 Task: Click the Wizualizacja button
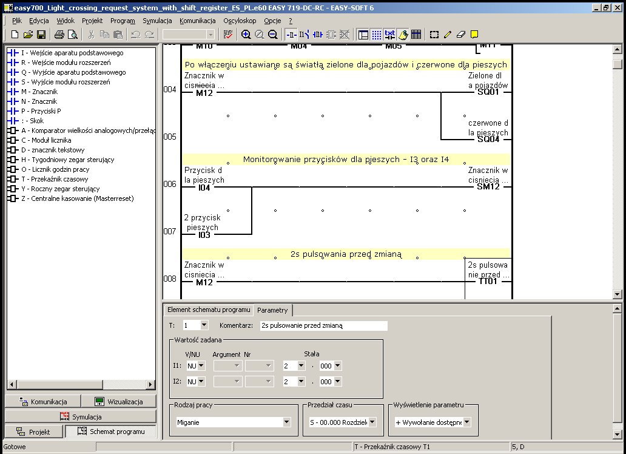(119, 402)
